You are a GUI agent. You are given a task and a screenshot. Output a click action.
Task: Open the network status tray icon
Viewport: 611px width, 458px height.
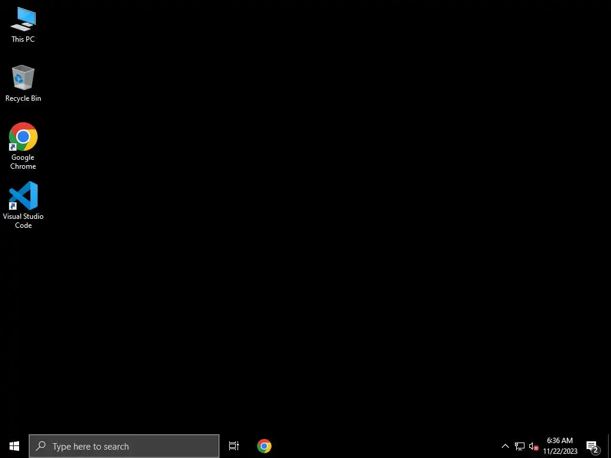(x=520, y=446)
